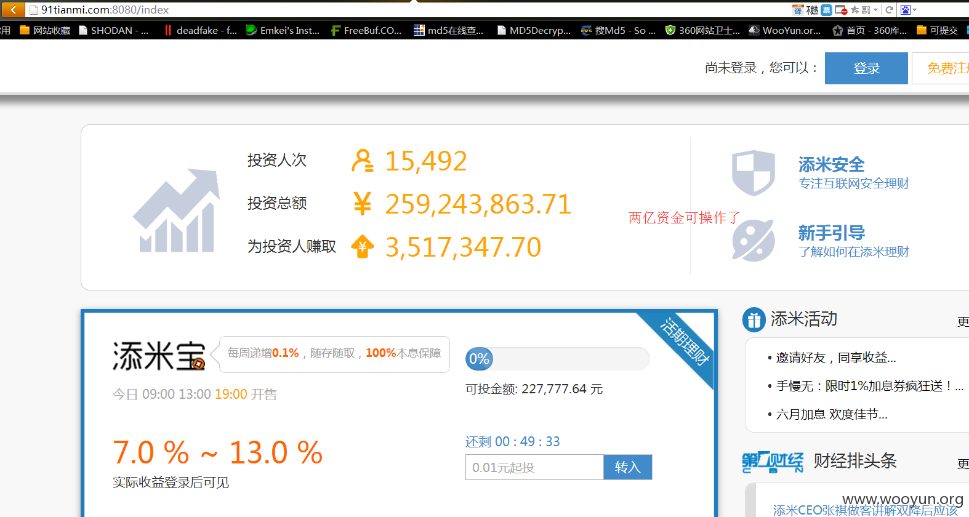The image size is (969, 517).
Task: Reload the page with the refresh icon
Action: point(889,10)
